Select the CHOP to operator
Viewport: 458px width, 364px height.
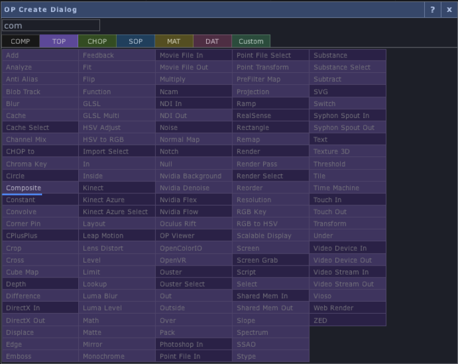coord(40,152)
